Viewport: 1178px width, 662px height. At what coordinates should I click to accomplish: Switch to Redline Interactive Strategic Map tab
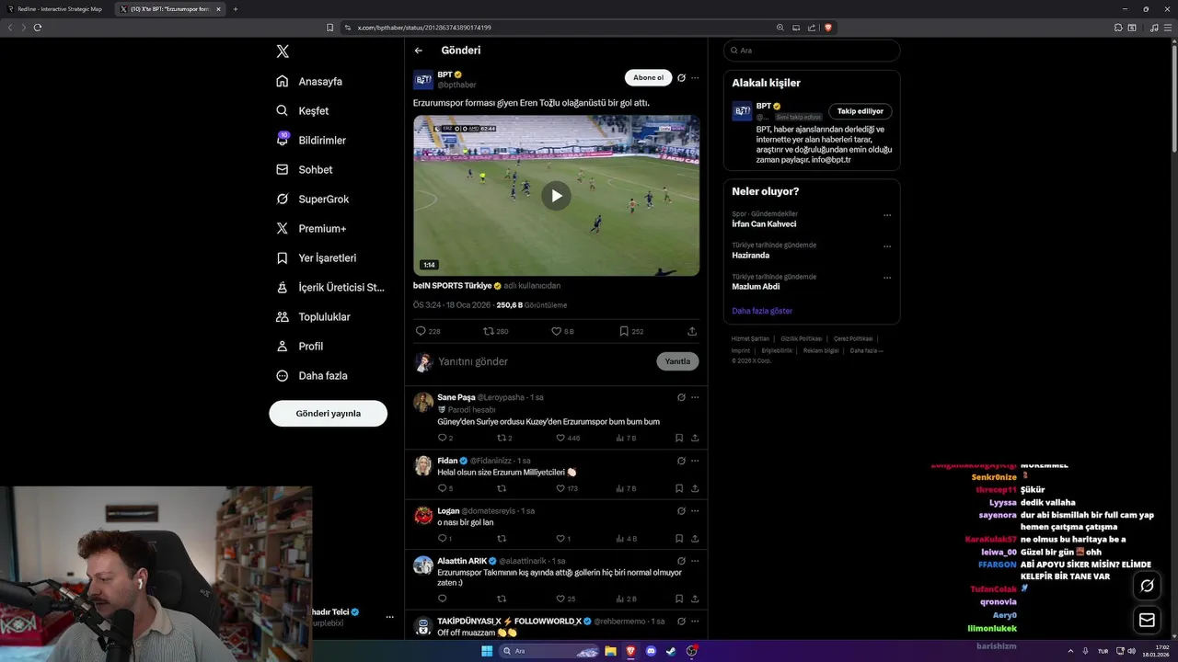57,9
